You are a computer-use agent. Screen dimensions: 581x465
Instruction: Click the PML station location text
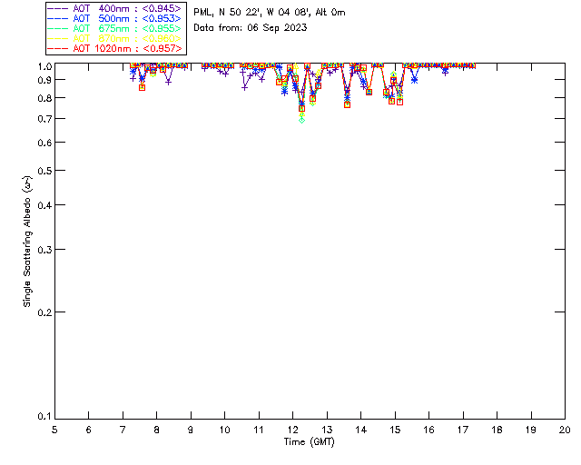click(270, 12)
